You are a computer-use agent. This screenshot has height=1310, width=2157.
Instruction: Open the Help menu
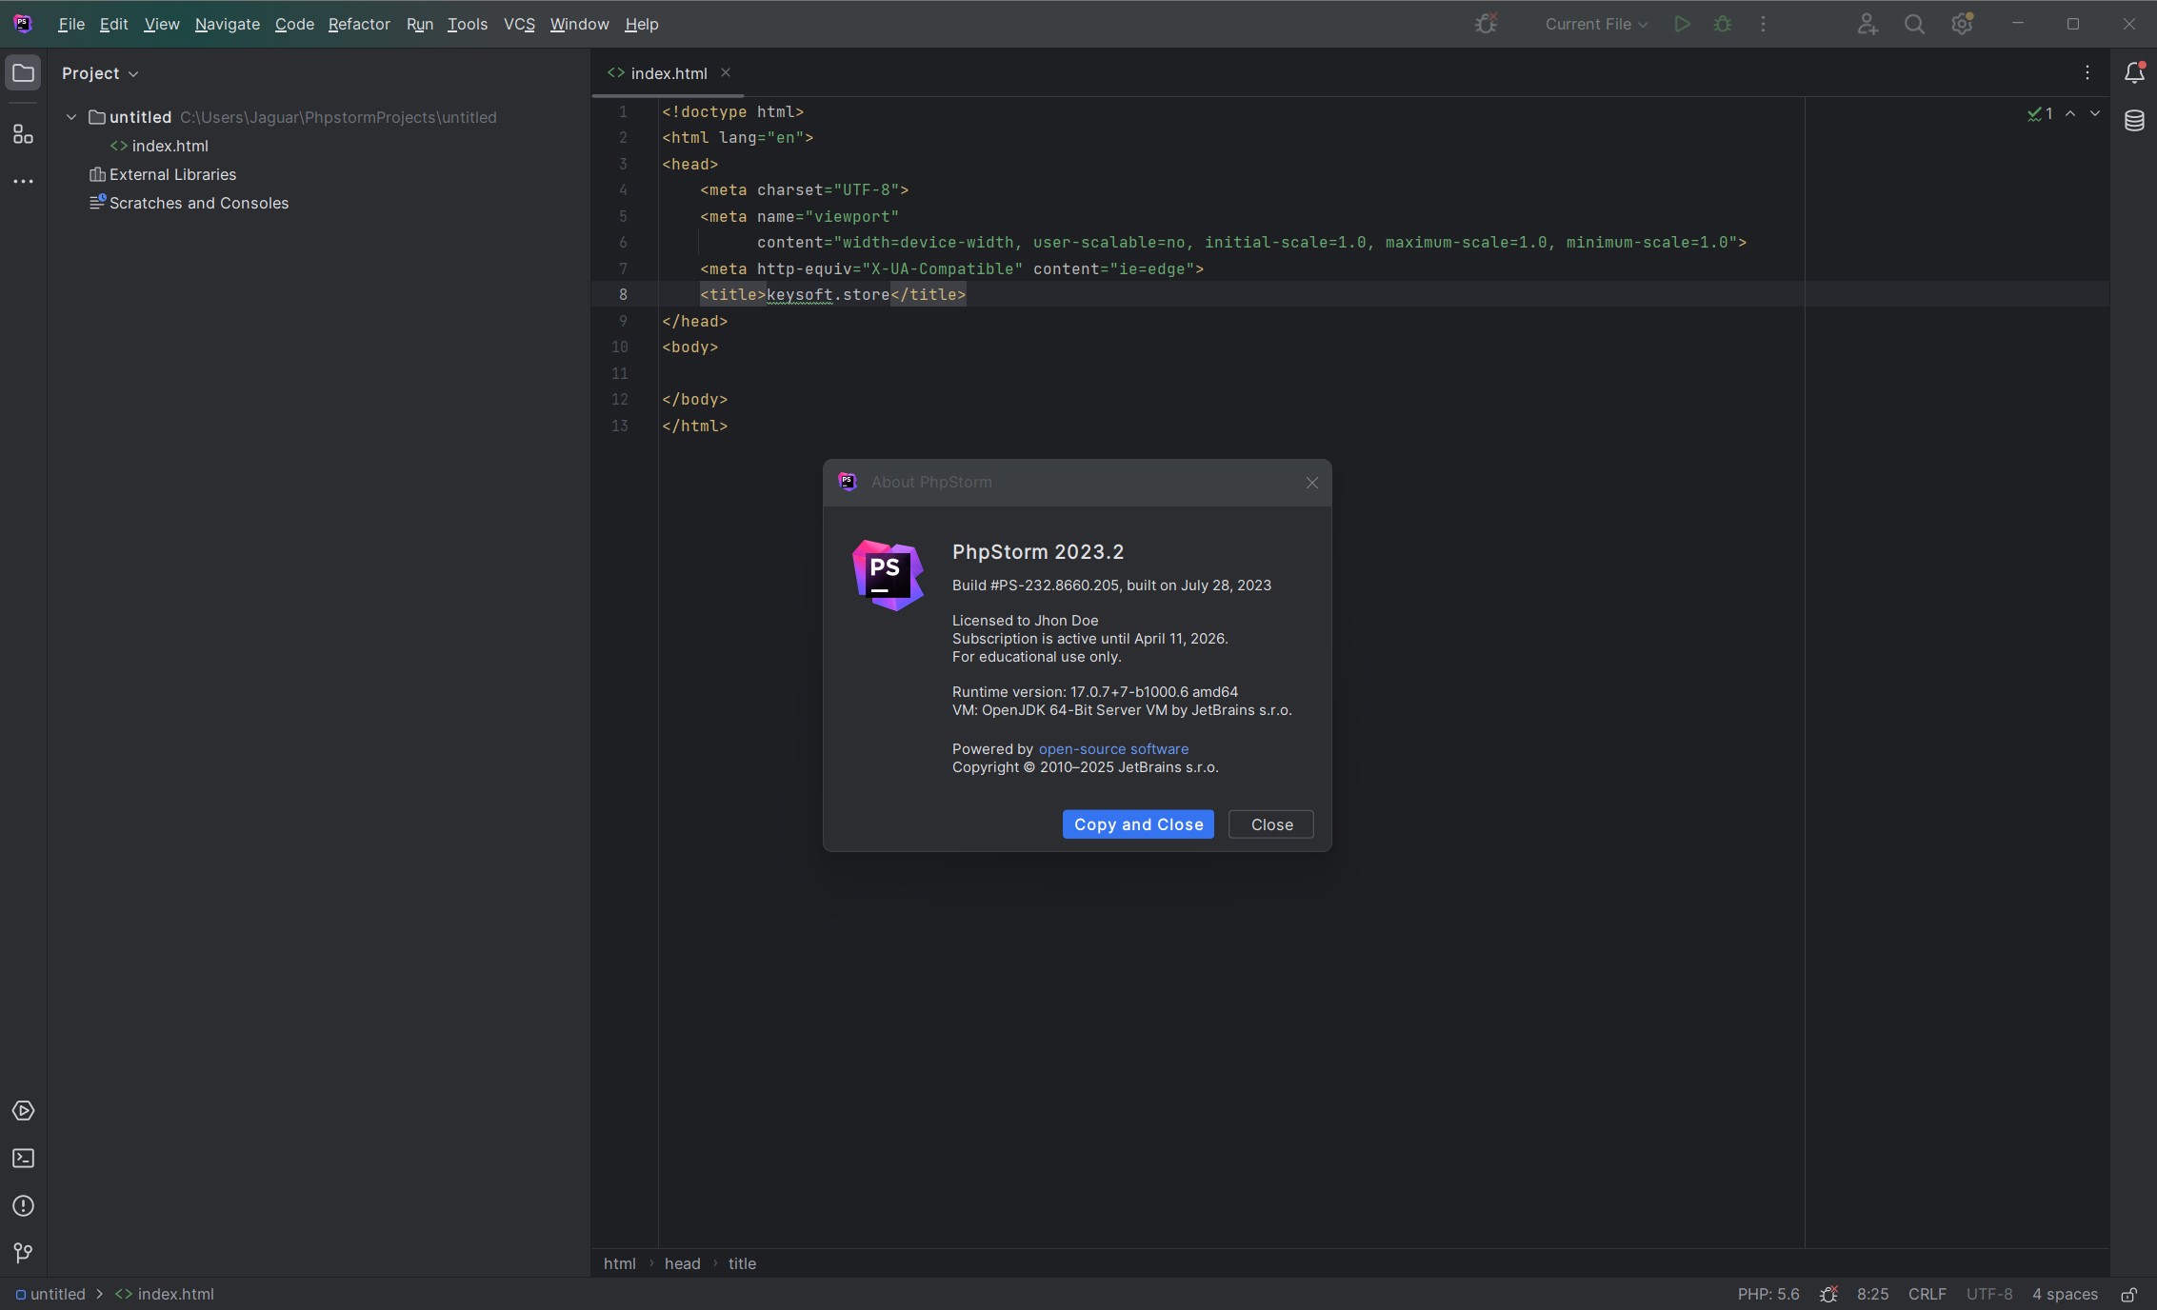click(x=642, y=25)
